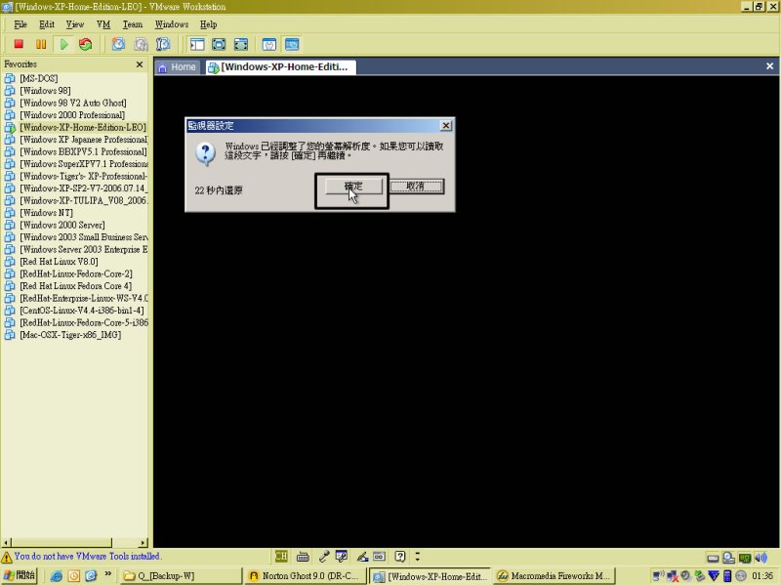Click the green Power On play icon

click(63, 44)
